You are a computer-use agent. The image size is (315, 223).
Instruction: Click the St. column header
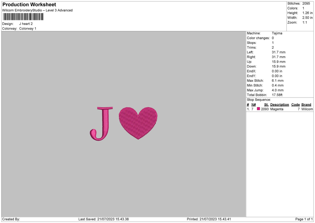click(x=266, y=104)
